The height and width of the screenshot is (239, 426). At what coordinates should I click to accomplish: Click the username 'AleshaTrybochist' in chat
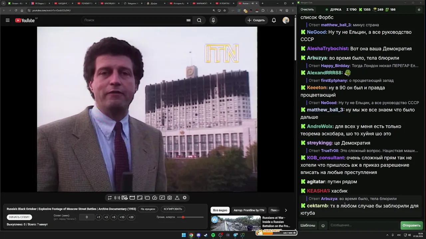tap(327, 49)
